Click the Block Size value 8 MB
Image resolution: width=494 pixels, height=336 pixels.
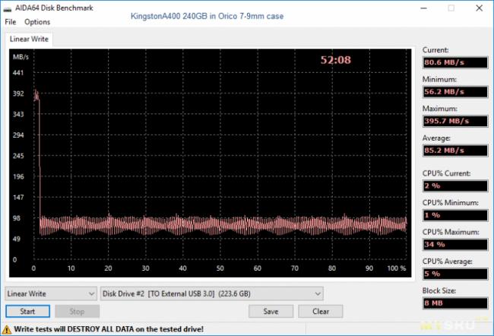[x=455, y=303]
